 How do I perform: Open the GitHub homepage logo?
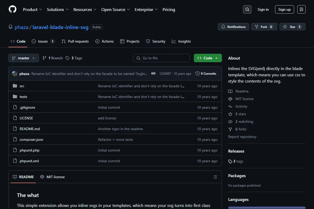13,9
